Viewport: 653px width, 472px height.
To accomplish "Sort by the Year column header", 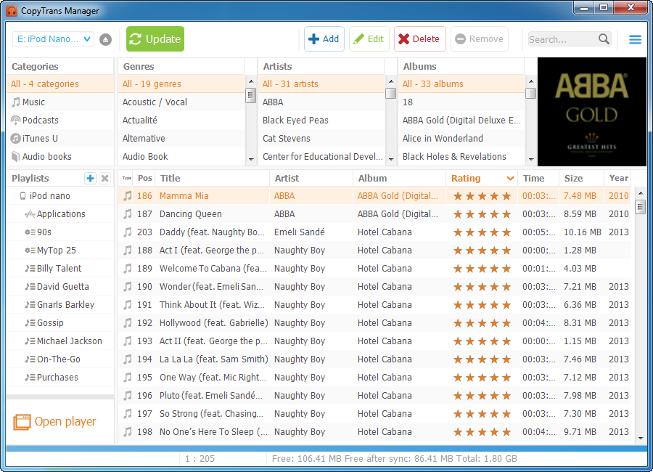I will pyautogui.click(x=618, y=178).
